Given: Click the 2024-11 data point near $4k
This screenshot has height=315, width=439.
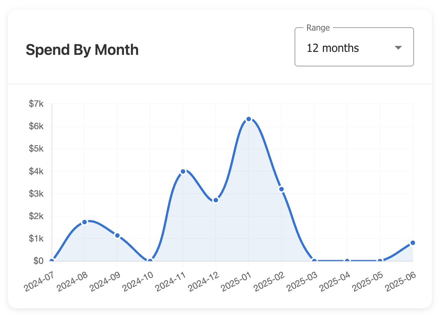Looking at the screenshot, I should (183, 171).
